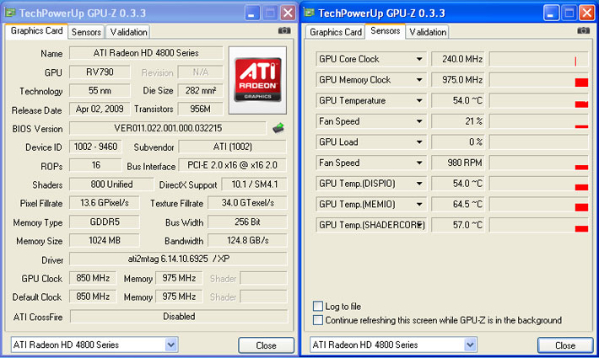Click GPU-Z title icon in right window
The image size is (599, 358).
pos(309,13)
